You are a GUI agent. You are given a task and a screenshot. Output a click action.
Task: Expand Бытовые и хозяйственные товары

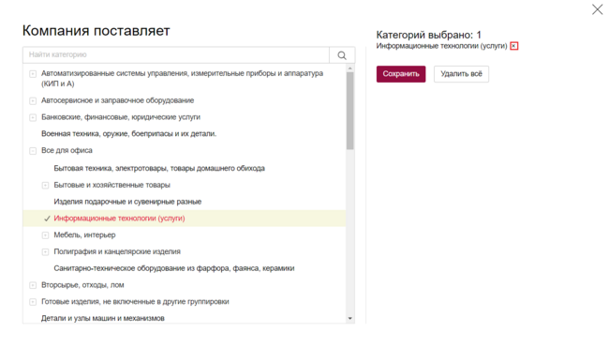pyautogui.click(x=46, y=186)
